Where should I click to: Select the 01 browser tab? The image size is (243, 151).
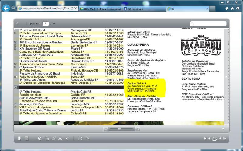(x=187, y=9)
